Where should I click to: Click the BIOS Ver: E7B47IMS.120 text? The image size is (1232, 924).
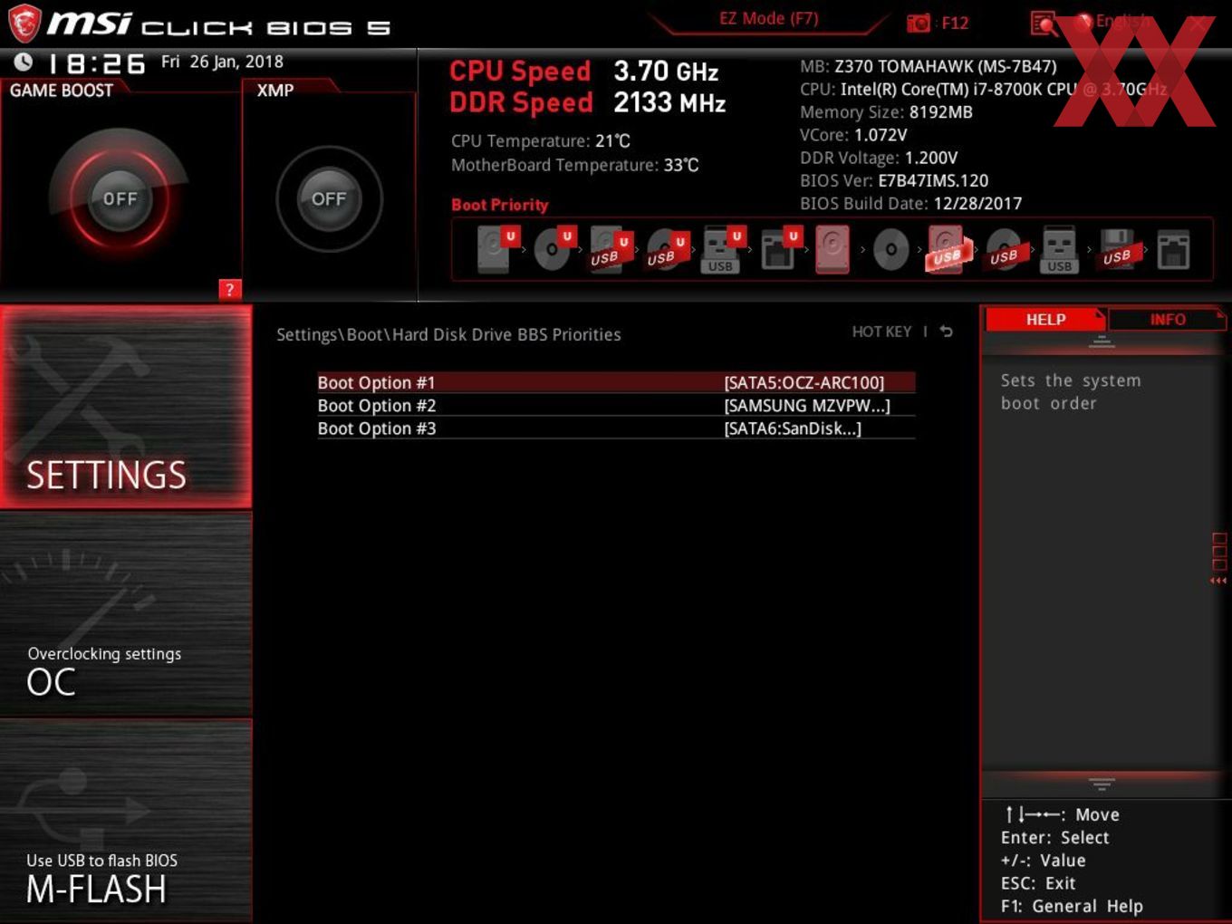894,180
